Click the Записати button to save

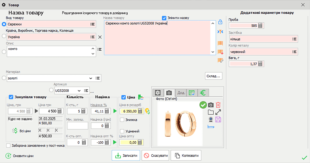(126, 155)
